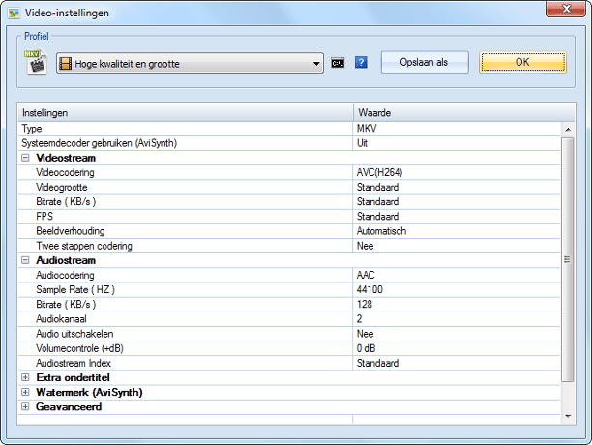Select the Audiokanaal setting row
Screen dimensions: 592x445
click(289, 319)
